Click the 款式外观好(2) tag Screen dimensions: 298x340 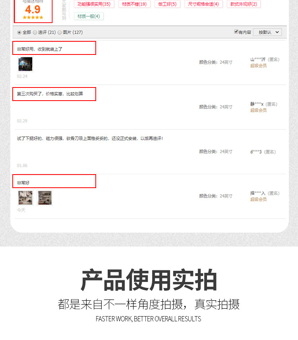point(244,4)
